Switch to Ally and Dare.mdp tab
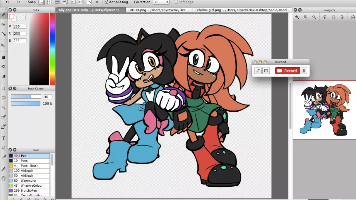 (90, 10)
